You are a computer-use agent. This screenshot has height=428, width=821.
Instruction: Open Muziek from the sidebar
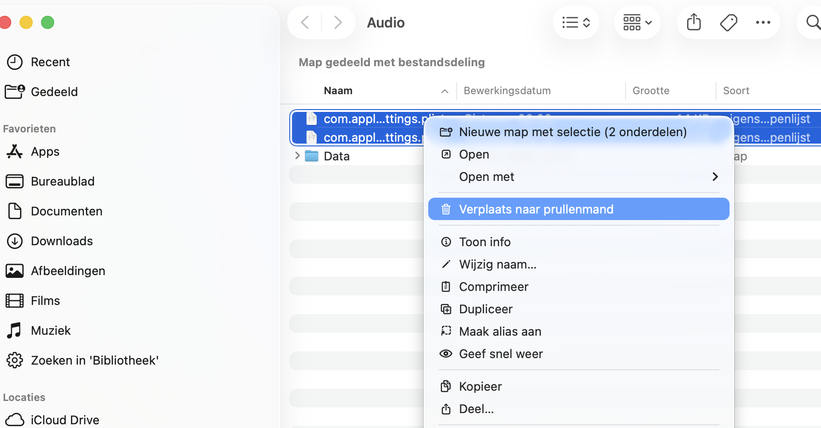tap(50, 330)
